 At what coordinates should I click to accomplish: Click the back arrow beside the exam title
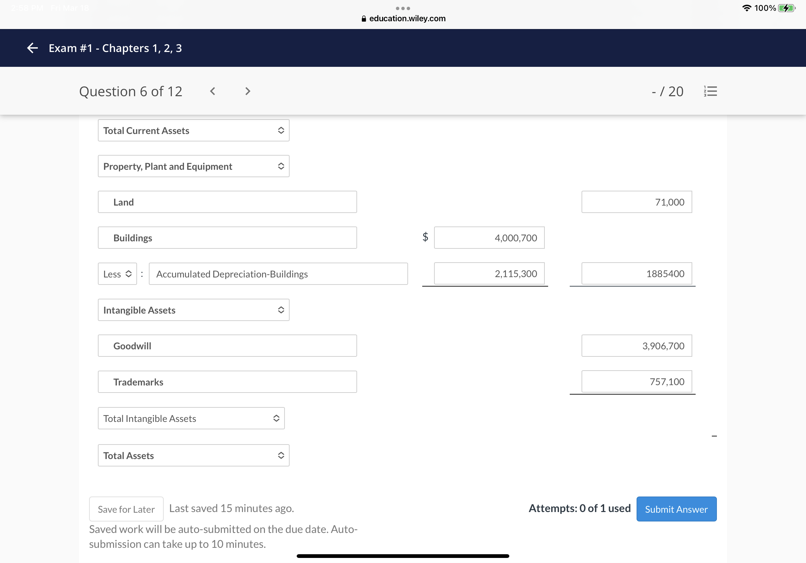32,48
